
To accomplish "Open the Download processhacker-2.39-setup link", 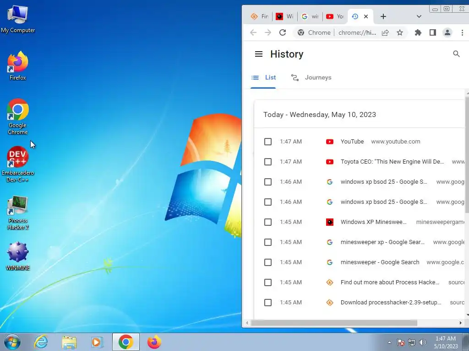I will point(391,303).
